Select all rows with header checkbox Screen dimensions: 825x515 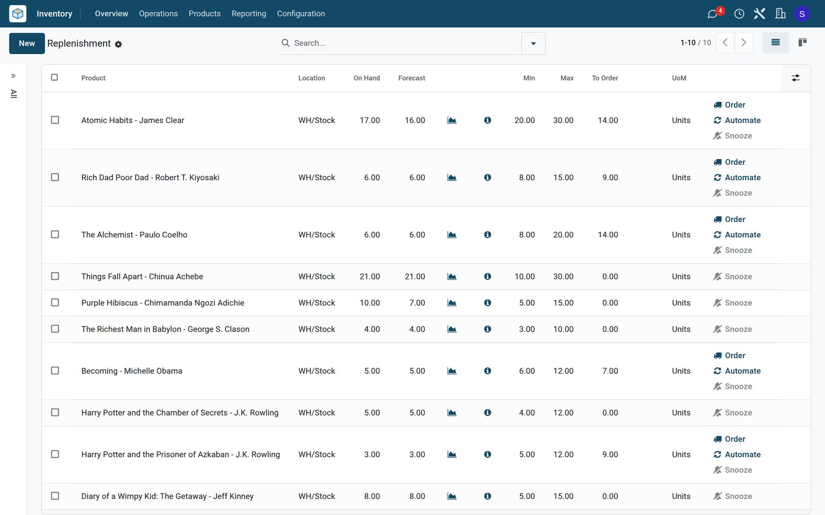55,77
